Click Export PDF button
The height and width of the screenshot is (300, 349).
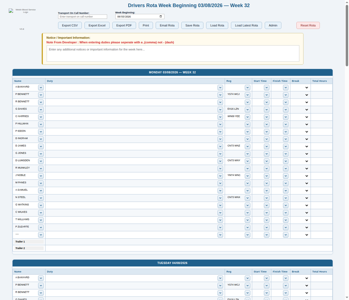pyautogui.click(x=124, y=25)
